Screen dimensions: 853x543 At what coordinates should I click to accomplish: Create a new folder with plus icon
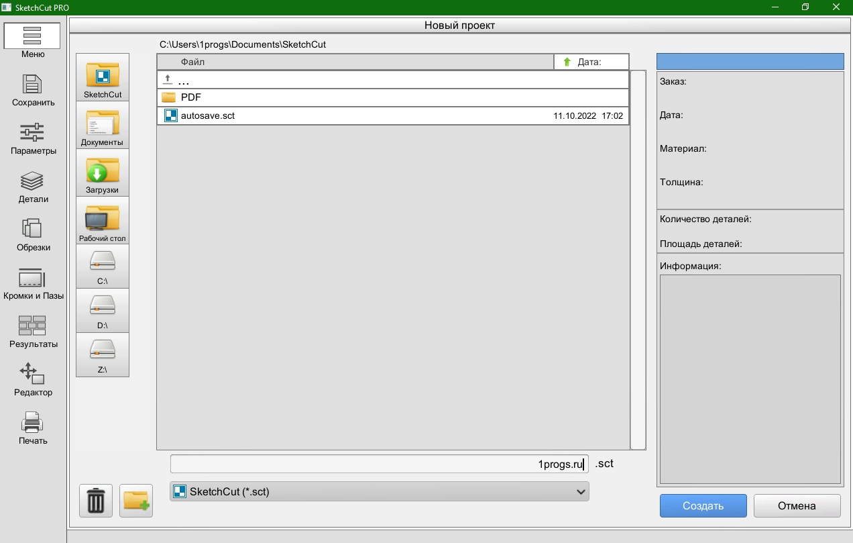(x=136, y=501)
